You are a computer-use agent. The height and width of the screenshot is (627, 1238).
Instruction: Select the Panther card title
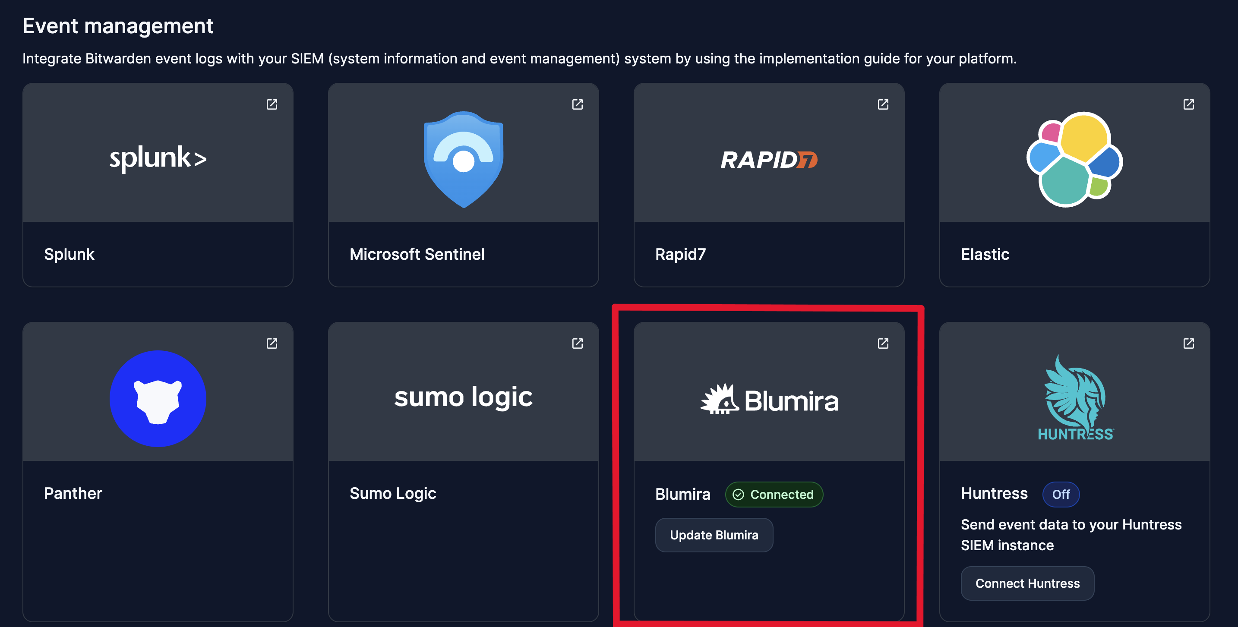73,493
